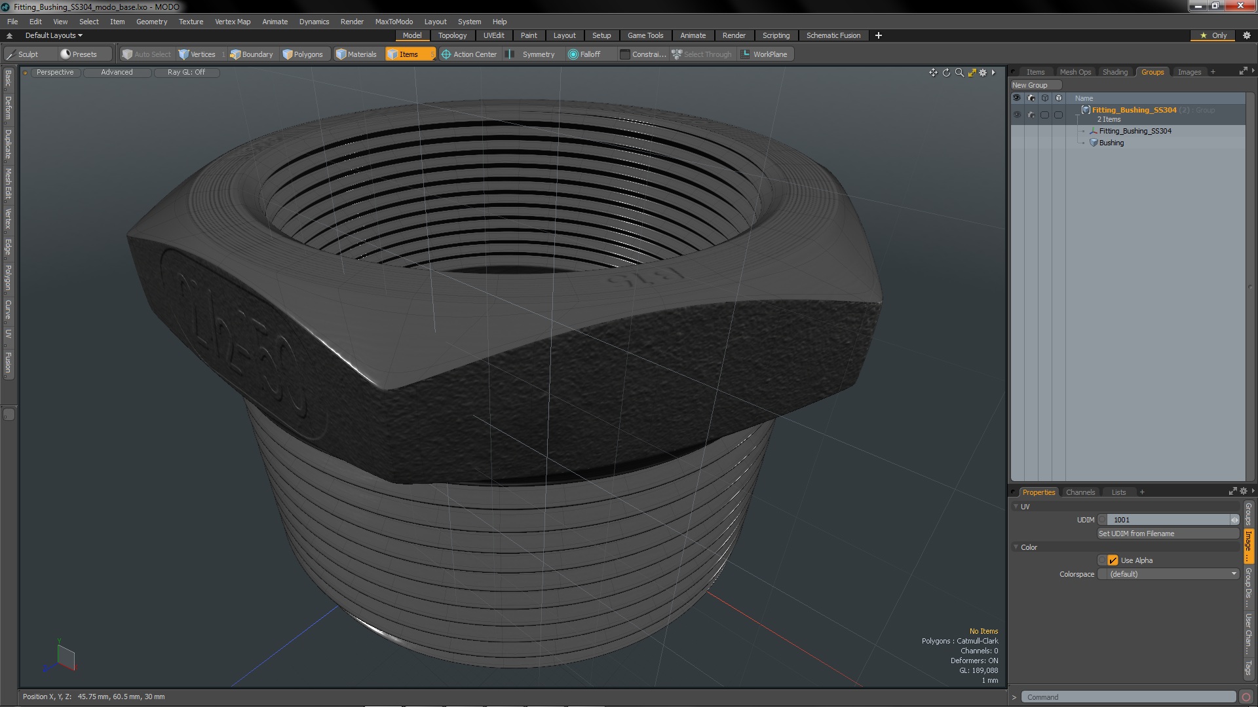The width and height of the screenshot is (1258, 707).
Task: Click the WorkPlane icon in toolbar
Action: click(x=746, y=54)
